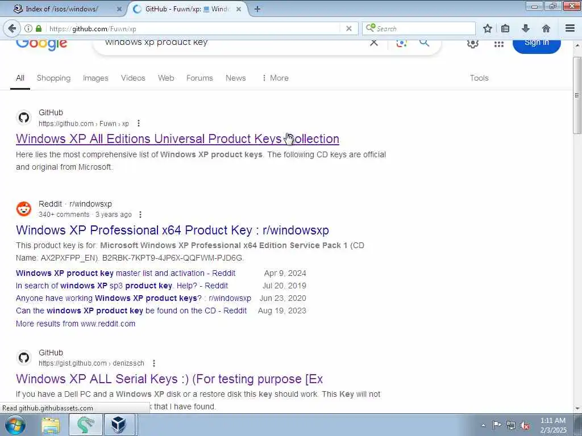Open the Windows Start menu
The image size is (582, 436).
(x=15, y=425)
